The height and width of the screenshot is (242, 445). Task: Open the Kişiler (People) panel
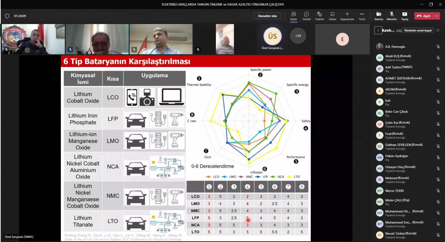pyautogui.click(x=293, y=16)
